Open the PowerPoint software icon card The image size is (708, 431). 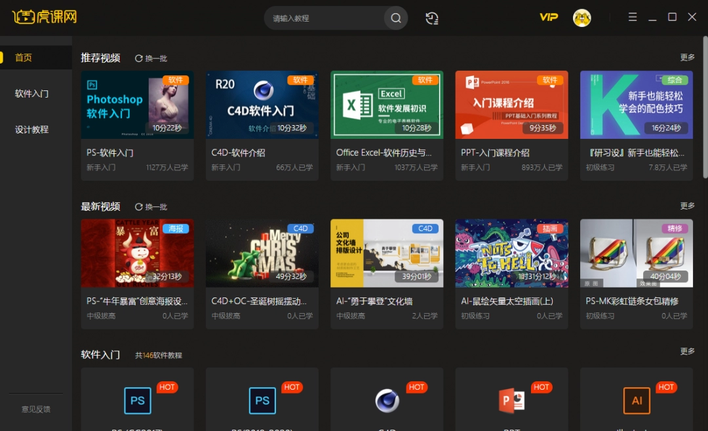(x=511, y=400)
